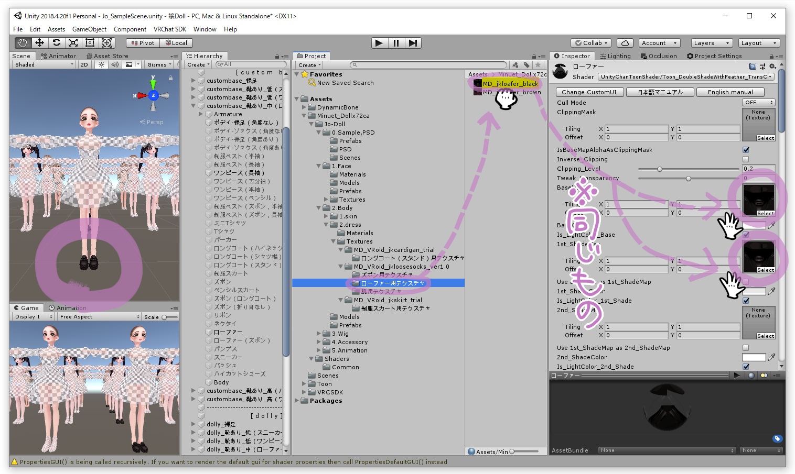Open the Layout dropdown
Screen dimensions: 795x474
tap(759, 43)
